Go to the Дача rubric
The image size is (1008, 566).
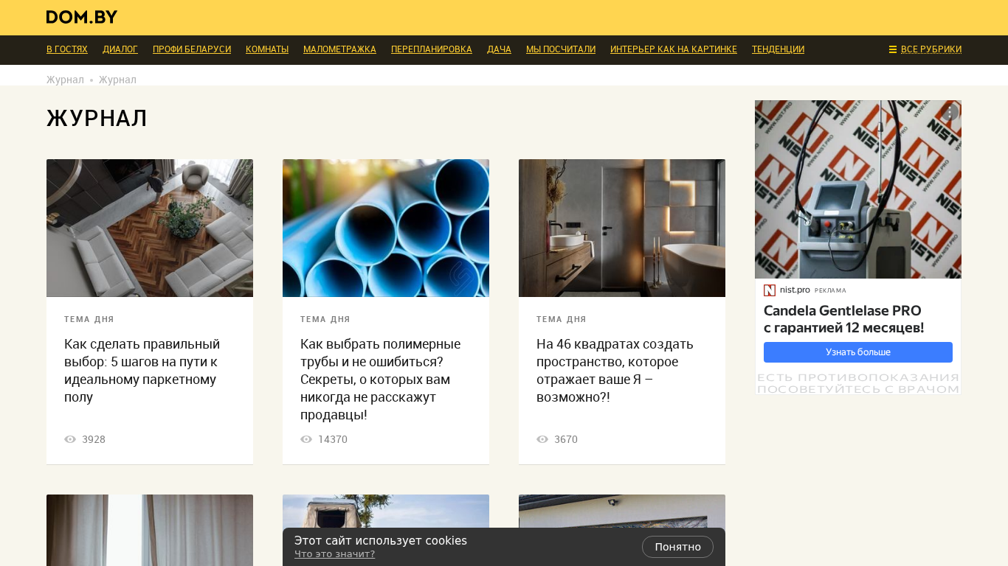tap(499, 49)
